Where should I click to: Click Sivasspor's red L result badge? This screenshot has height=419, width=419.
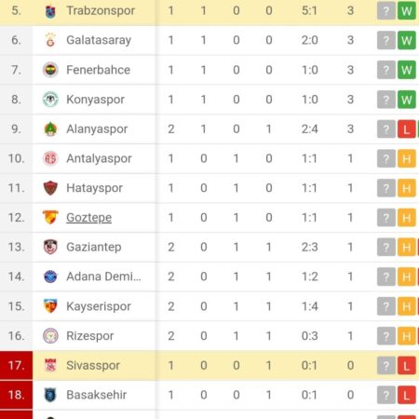coord(407,365)
